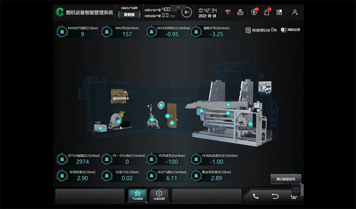
Task: Open the shield security alerts icon
Action: coord(255,12)
